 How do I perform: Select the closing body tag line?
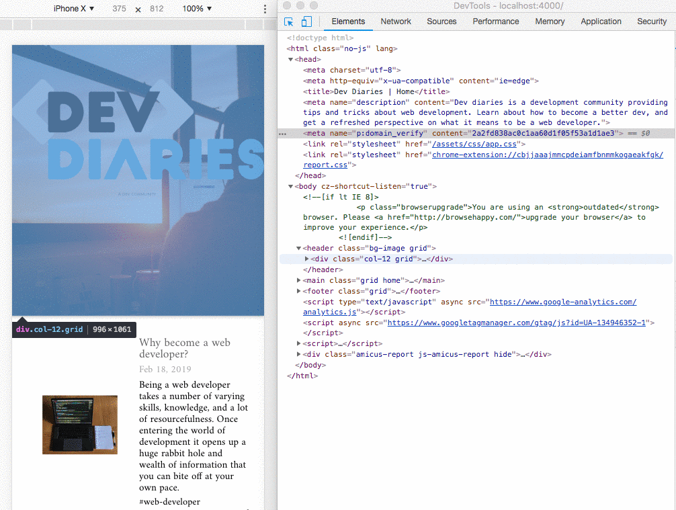(x=310, y=365)
